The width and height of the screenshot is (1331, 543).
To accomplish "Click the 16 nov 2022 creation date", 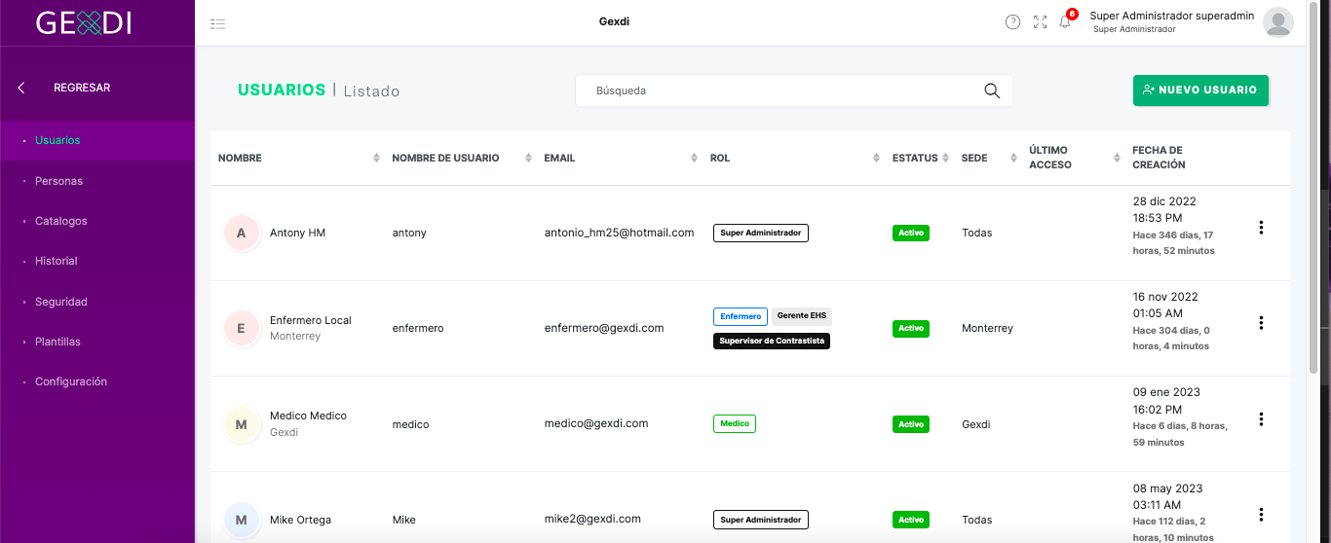I will point(1165,297).
